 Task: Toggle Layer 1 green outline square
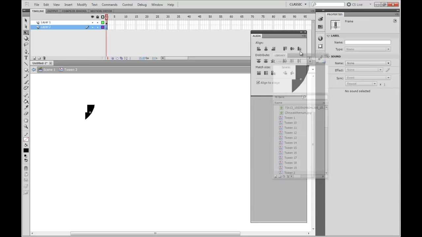pos(103,22)
